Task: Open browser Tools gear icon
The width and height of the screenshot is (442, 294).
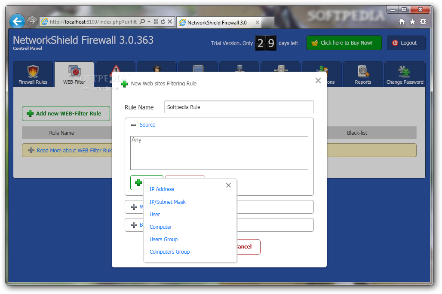Action: [x=423, y=21]
